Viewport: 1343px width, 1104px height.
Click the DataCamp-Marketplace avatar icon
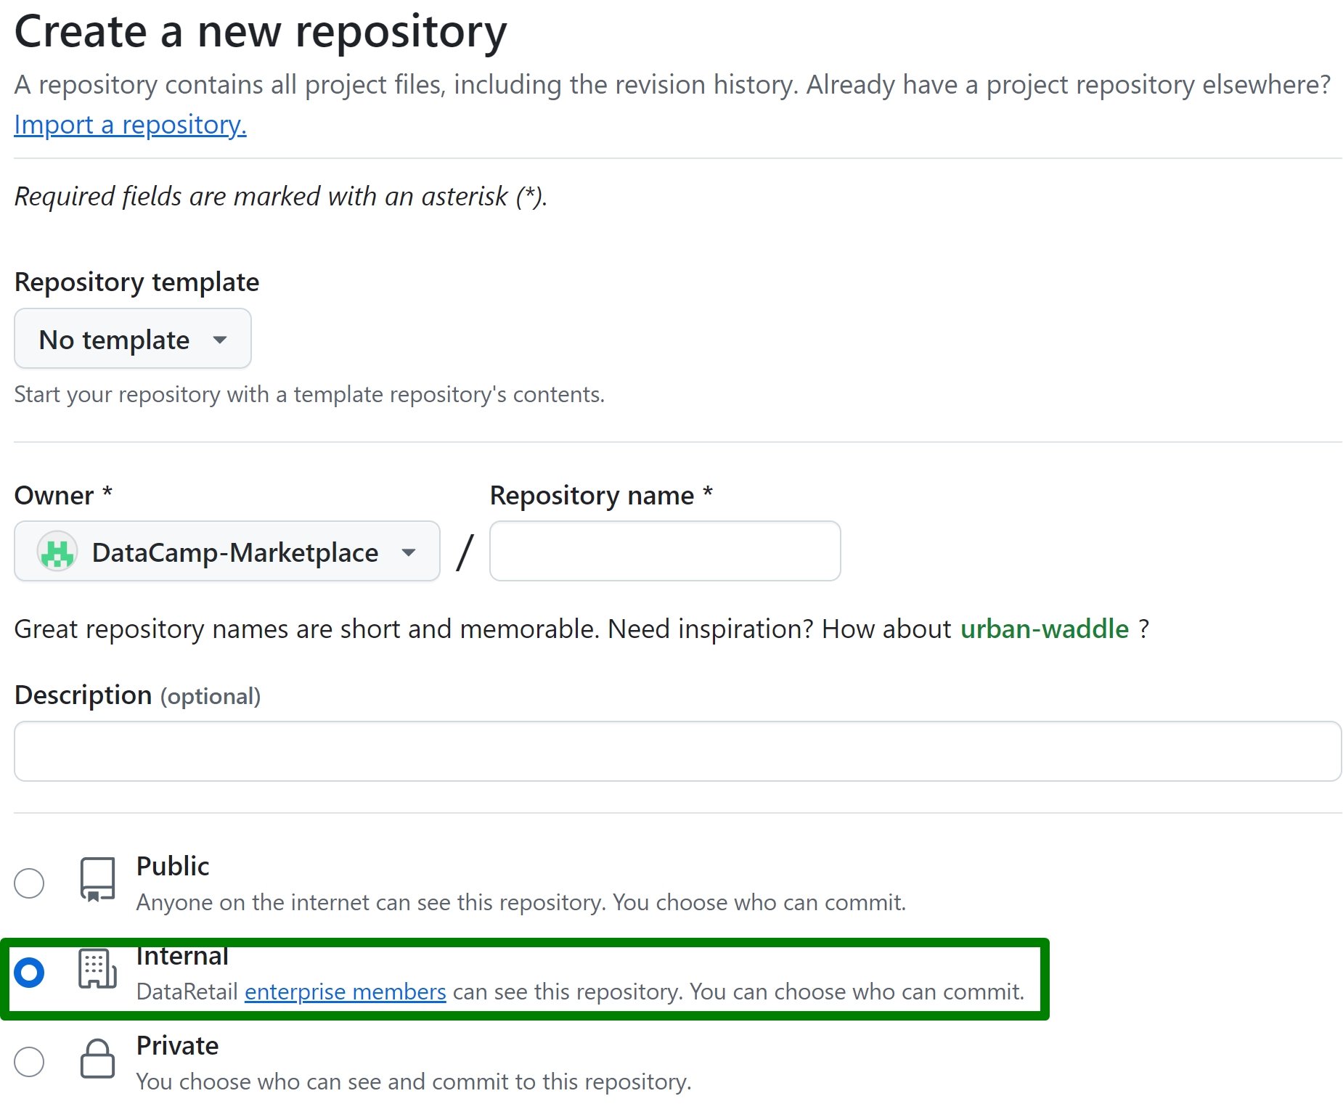click(x=57, y=552)
